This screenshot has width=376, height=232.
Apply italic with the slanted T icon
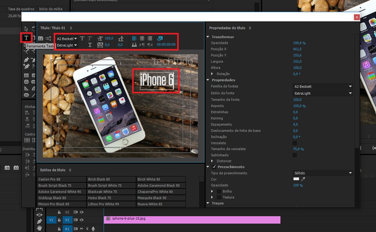coord(90,39)
